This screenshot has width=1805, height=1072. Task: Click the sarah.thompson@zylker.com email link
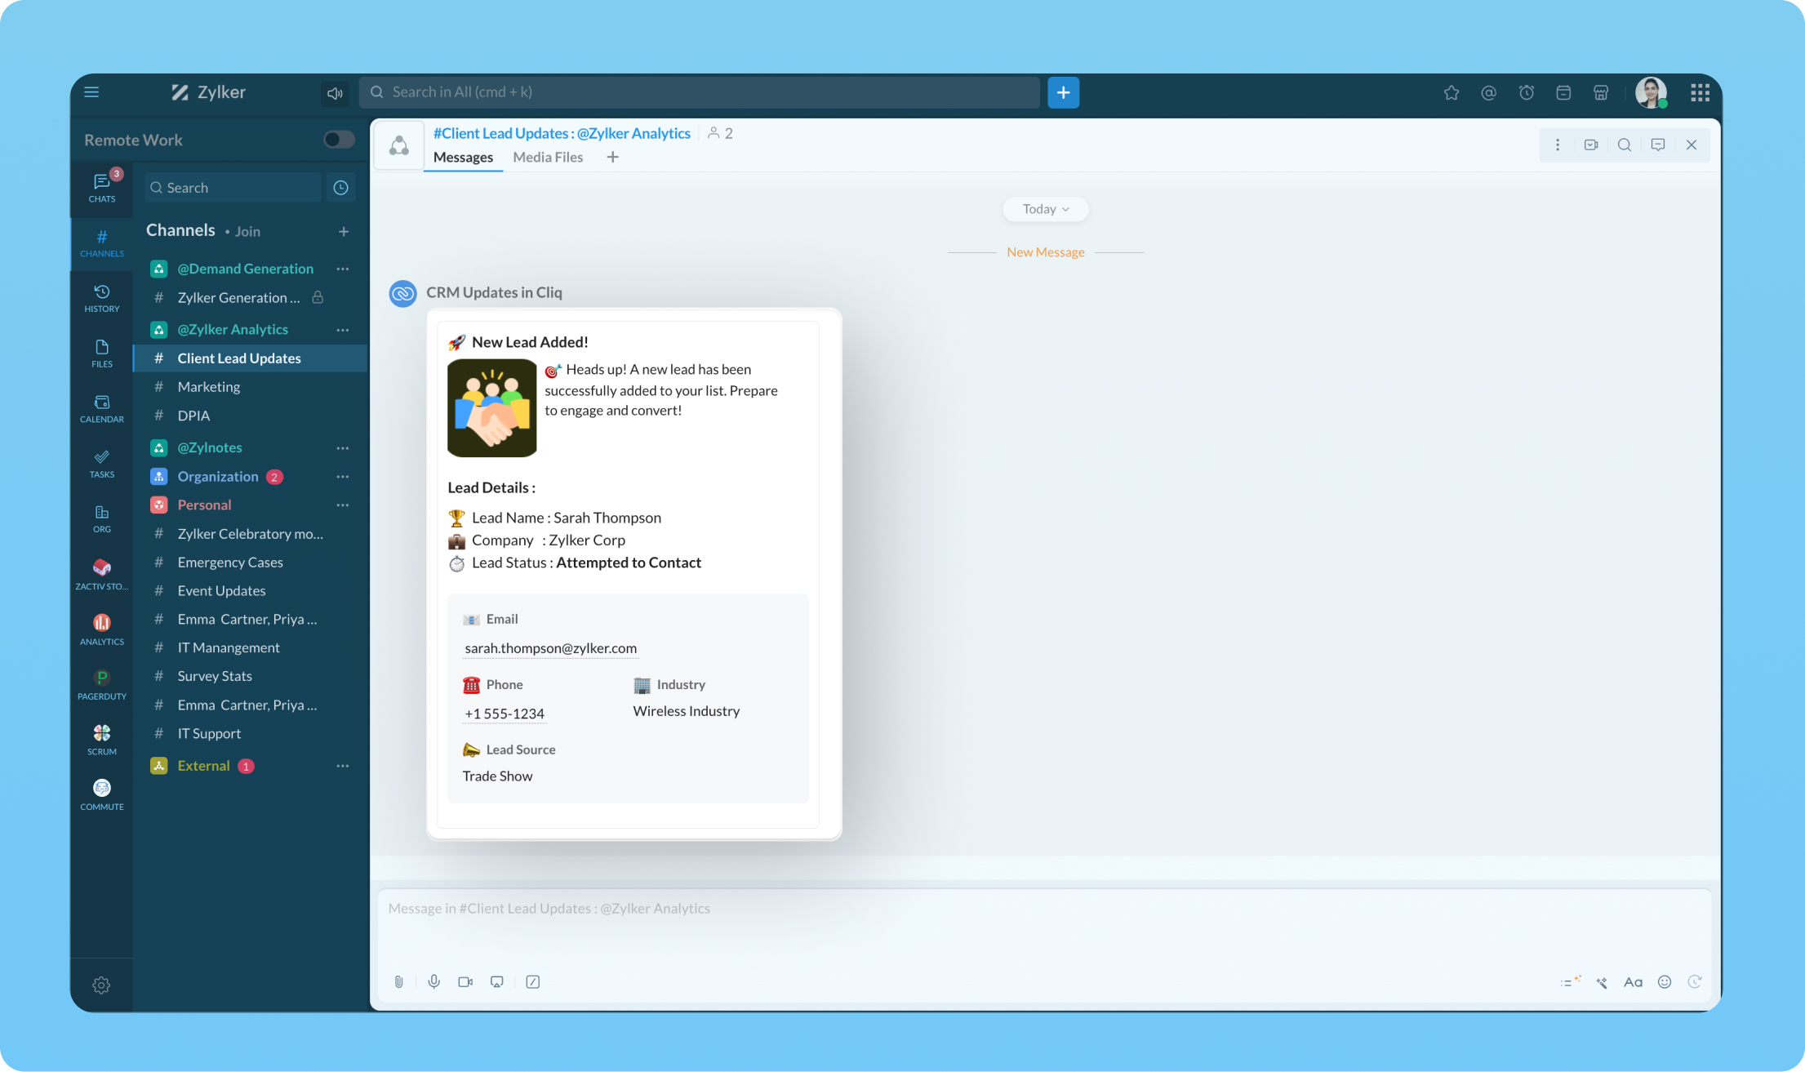point(550,648)
